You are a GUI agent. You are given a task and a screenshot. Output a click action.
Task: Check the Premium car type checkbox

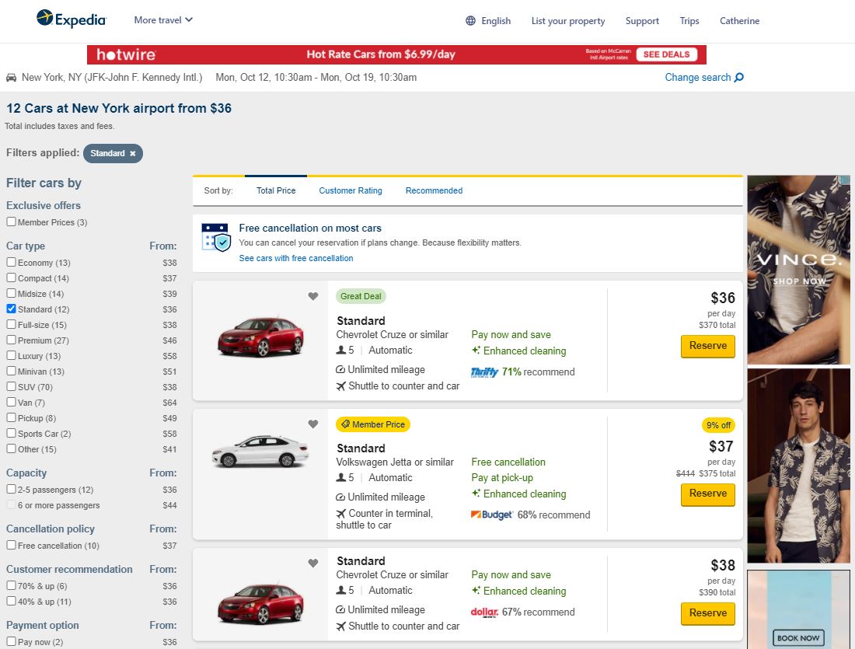coord(11,340)
